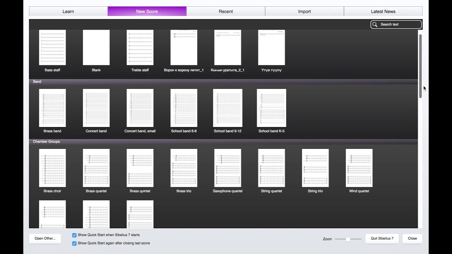Go to the Import tab

(x=304, y=11)
